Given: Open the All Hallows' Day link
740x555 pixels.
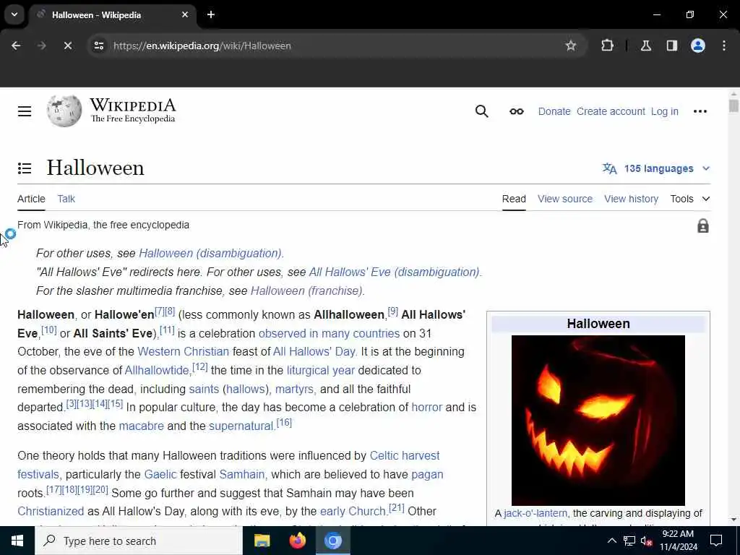Looking at the screenshot, I should (x=314, y=352).
